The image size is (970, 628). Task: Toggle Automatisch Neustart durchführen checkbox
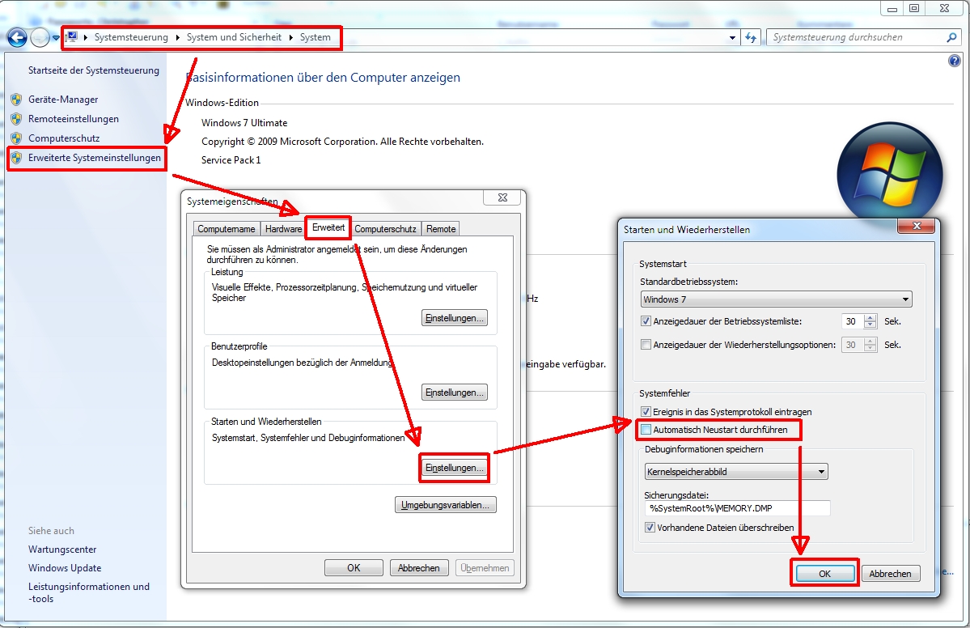pos(646,430)
